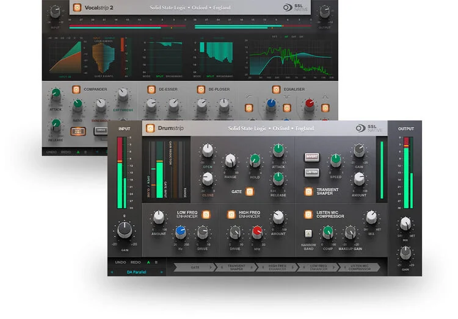Toggle the Drumstrip plugin power icon
The height and width of the screenshot is (319, 458).
149,128
